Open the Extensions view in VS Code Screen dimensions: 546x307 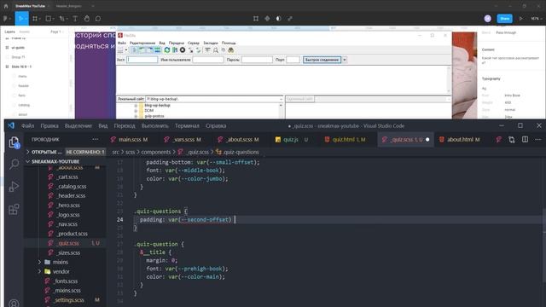(x=14, y=209)
